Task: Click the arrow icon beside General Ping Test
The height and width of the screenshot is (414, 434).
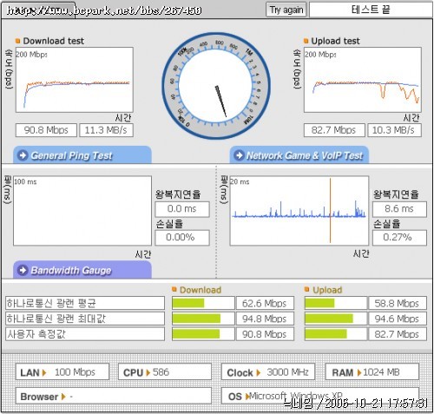Action: pos(23,155)
